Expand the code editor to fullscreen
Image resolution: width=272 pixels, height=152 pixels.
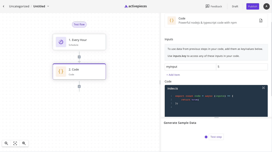point(263,88)
